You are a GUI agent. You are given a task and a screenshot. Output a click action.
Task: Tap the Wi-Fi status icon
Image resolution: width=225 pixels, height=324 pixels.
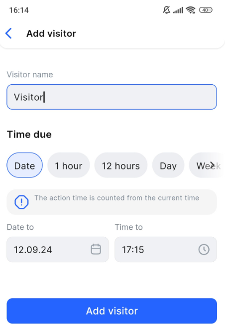191,10
